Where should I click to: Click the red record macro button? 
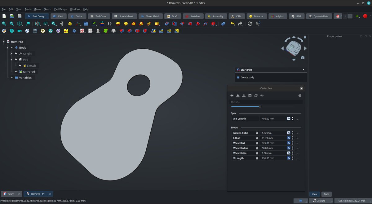365,16
